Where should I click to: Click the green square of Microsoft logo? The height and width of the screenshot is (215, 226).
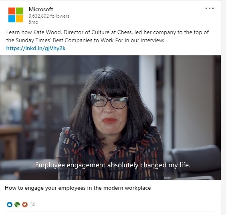[x=20, y=11]
